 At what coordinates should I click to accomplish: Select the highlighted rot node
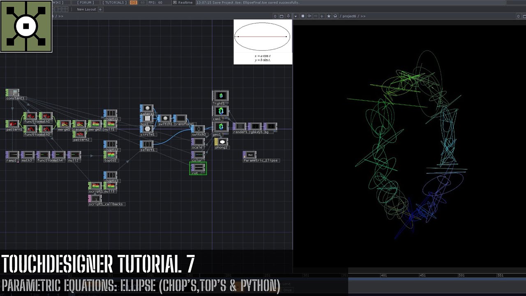tap(198, 167)
